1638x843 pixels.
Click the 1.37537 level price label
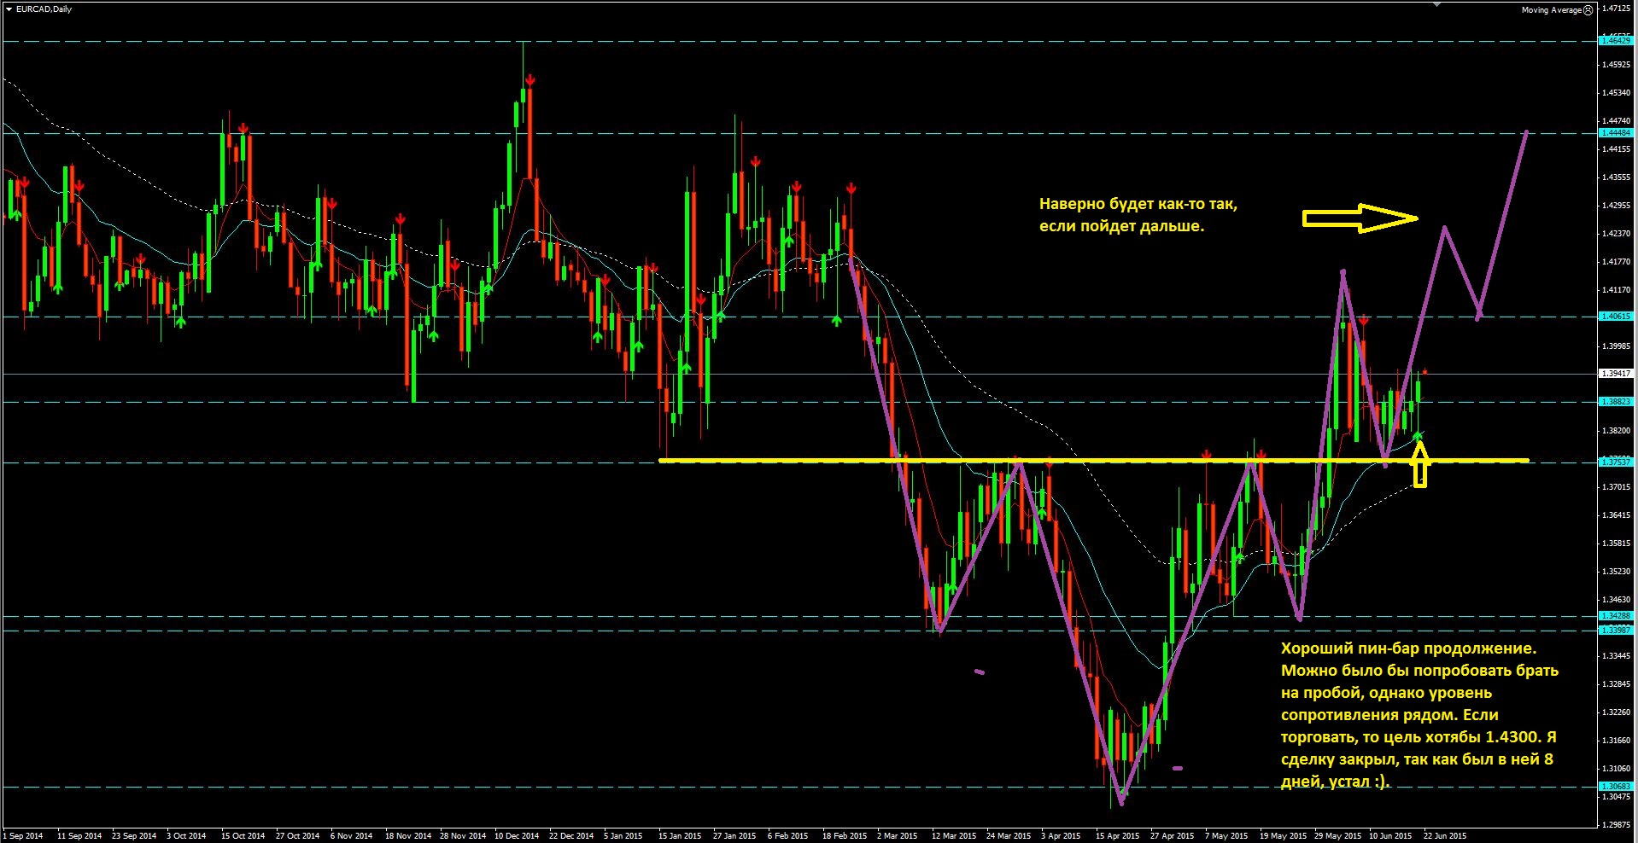click(1616, 462)
